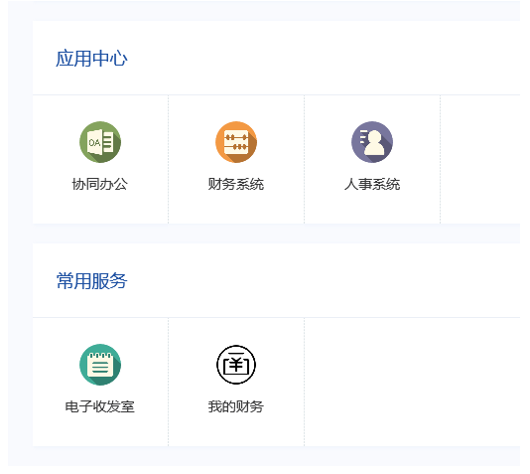Click the gray margin left of the panels
Screen dimensions: 530x474
click(20, 234)
